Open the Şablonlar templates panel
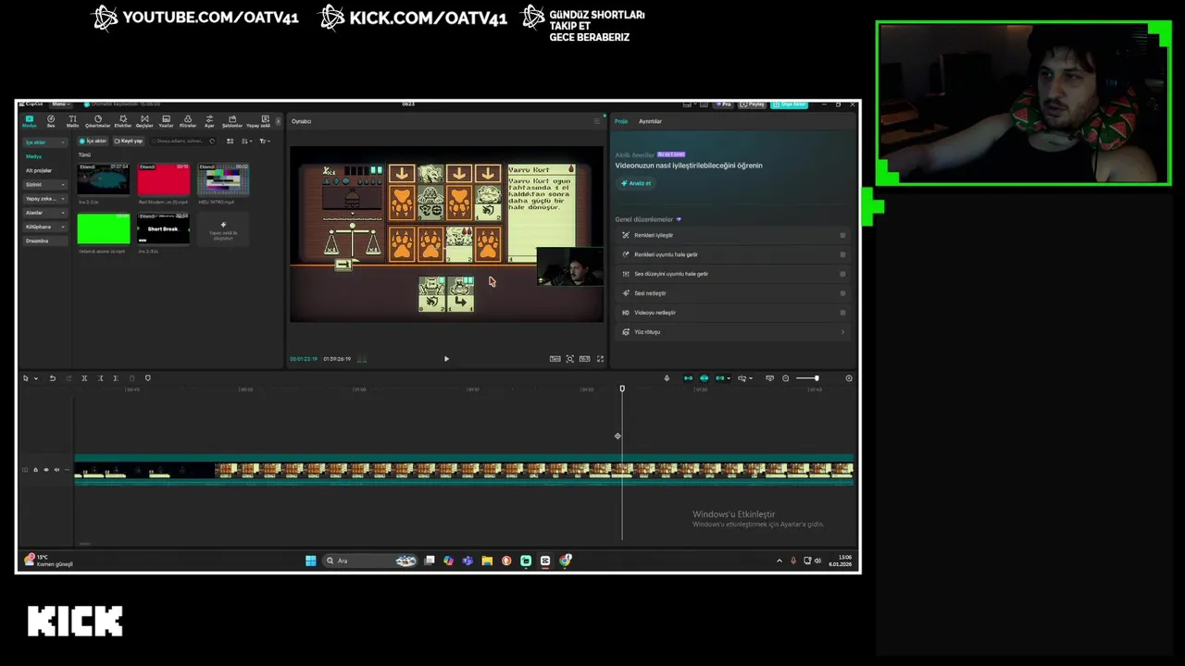This screenshot has height=666, width=1185. (x=232, y=121)
